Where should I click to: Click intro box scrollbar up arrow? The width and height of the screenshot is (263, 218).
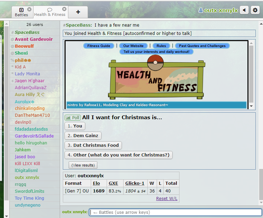(x=251, y=43)
